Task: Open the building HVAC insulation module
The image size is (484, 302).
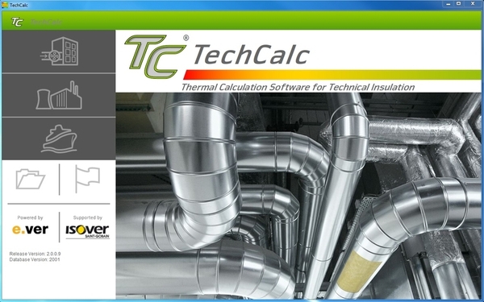Action: 59,52
